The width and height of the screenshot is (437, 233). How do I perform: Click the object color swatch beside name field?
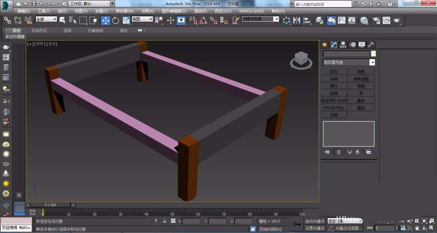tap(373, 54)
